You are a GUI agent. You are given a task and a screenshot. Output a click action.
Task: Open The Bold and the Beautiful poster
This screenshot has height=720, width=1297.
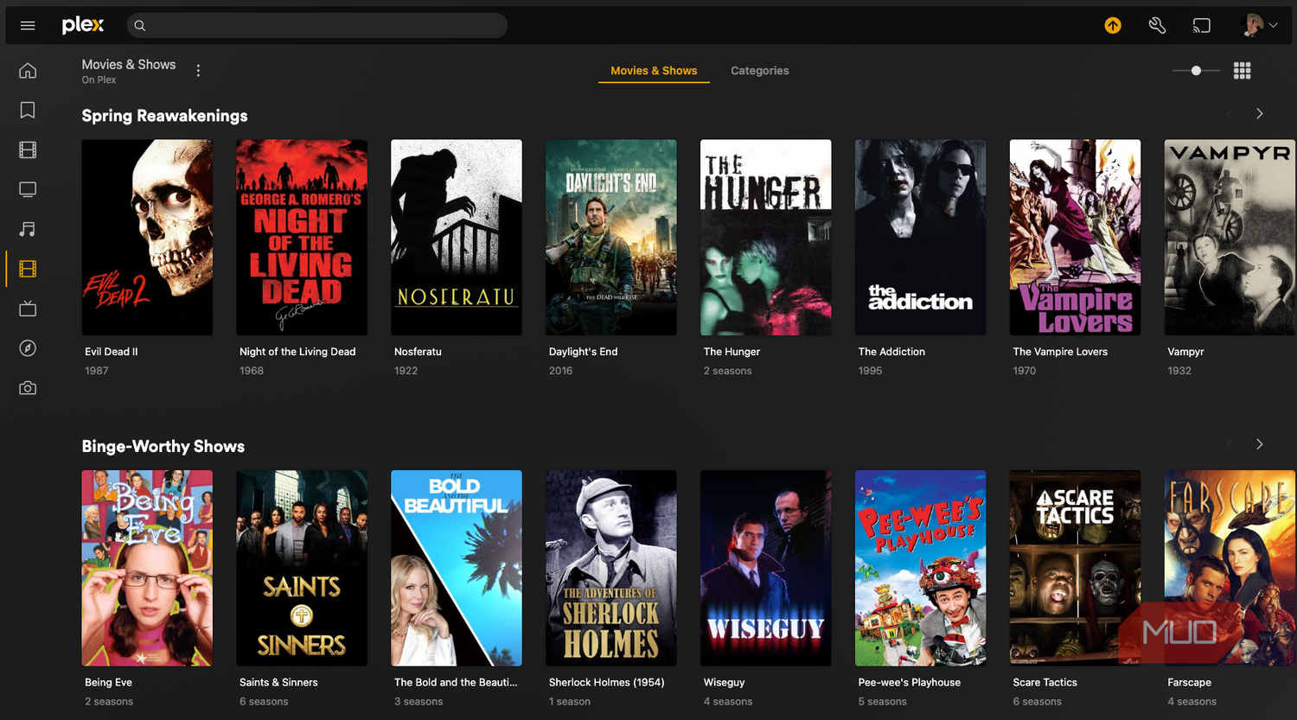click(457, 568)
